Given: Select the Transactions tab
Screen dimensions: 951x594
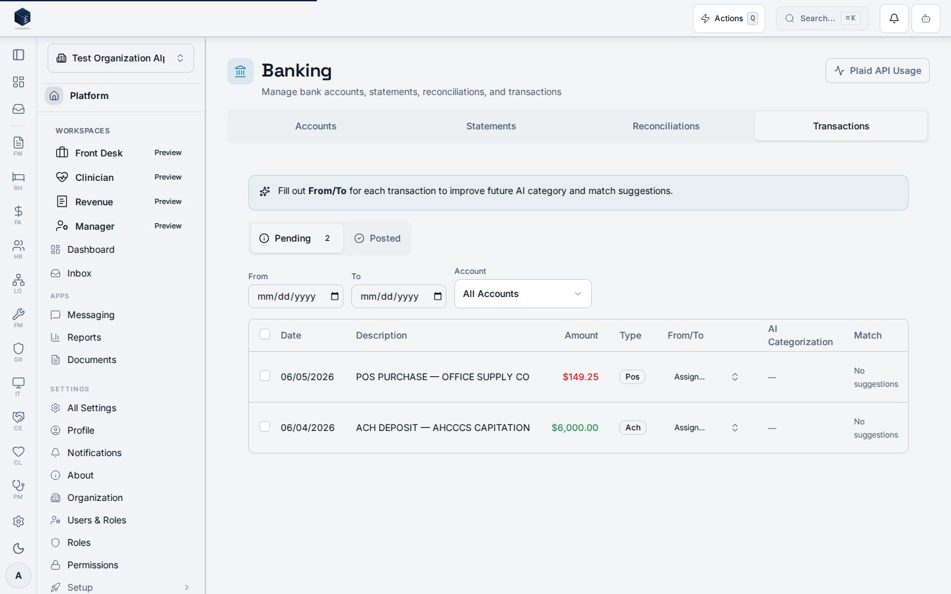Looking at the screenshot, I should (841, 126).
